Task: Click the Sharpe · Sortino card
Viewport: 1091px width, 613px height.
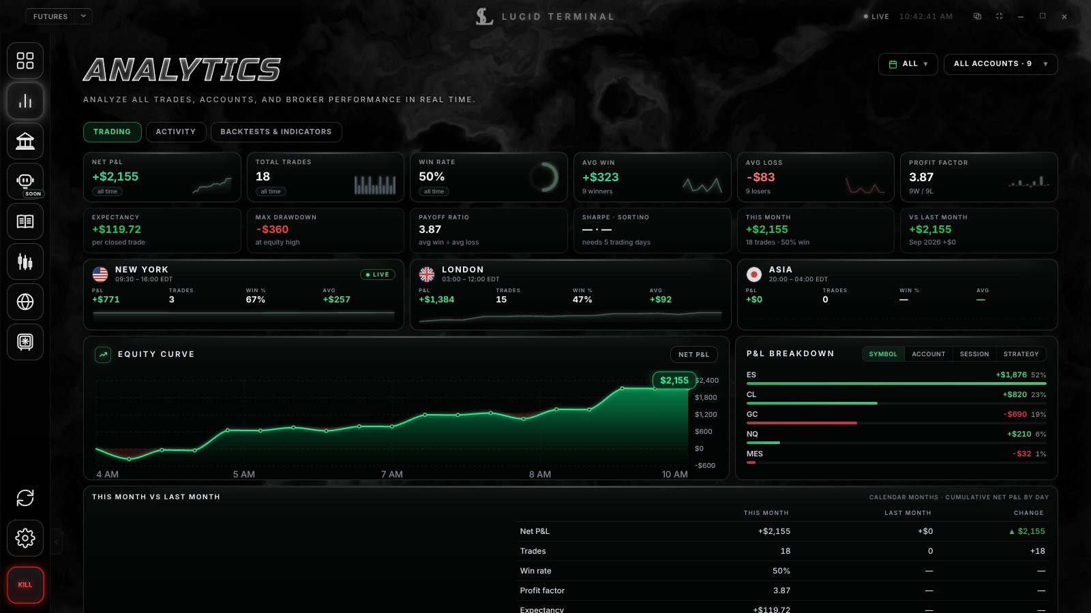Action: tap(653, 230)
